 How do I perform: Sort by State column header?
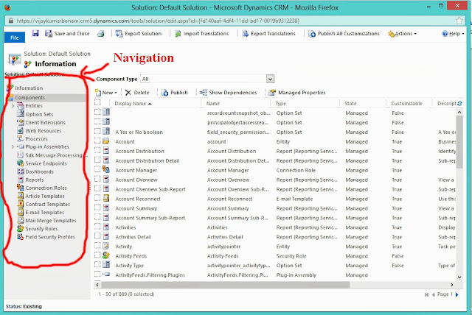350,103
